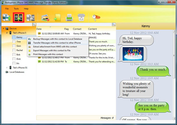Click the green 'Thank you so much.' bubble

click(153, 71)
